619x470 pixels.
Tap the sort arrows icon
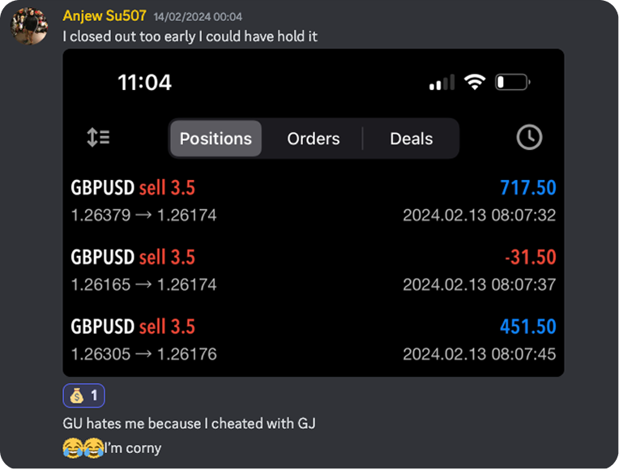coord(99,138)
